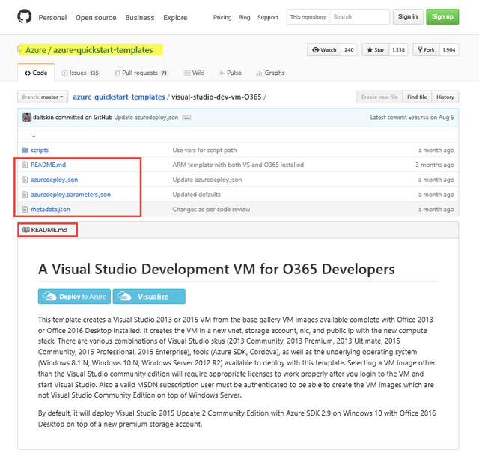
Task: Expand the commit message ellipsis
Action: click(186, 118)
